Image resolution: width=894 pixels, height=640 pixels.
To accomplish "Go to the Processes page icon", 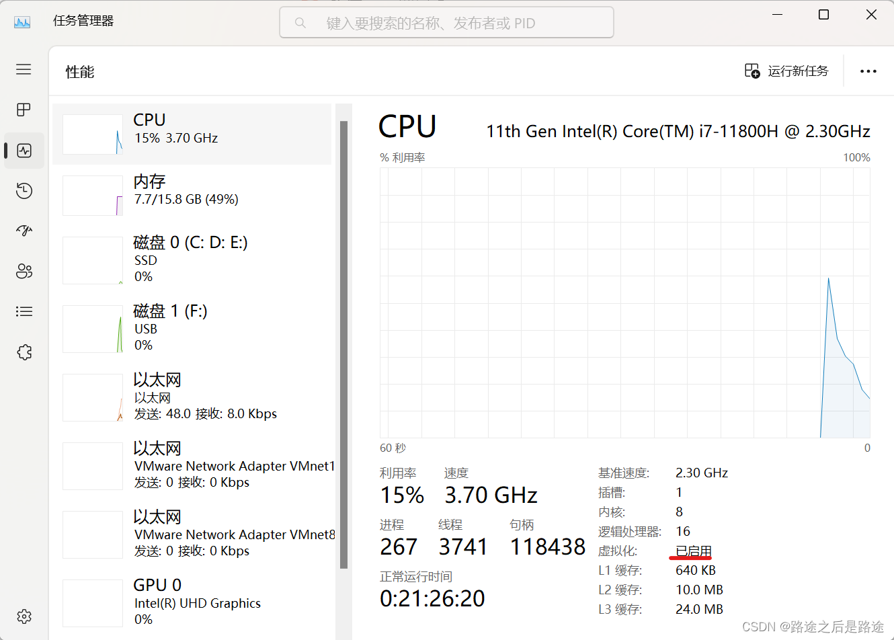I will [x=24, y=110].
